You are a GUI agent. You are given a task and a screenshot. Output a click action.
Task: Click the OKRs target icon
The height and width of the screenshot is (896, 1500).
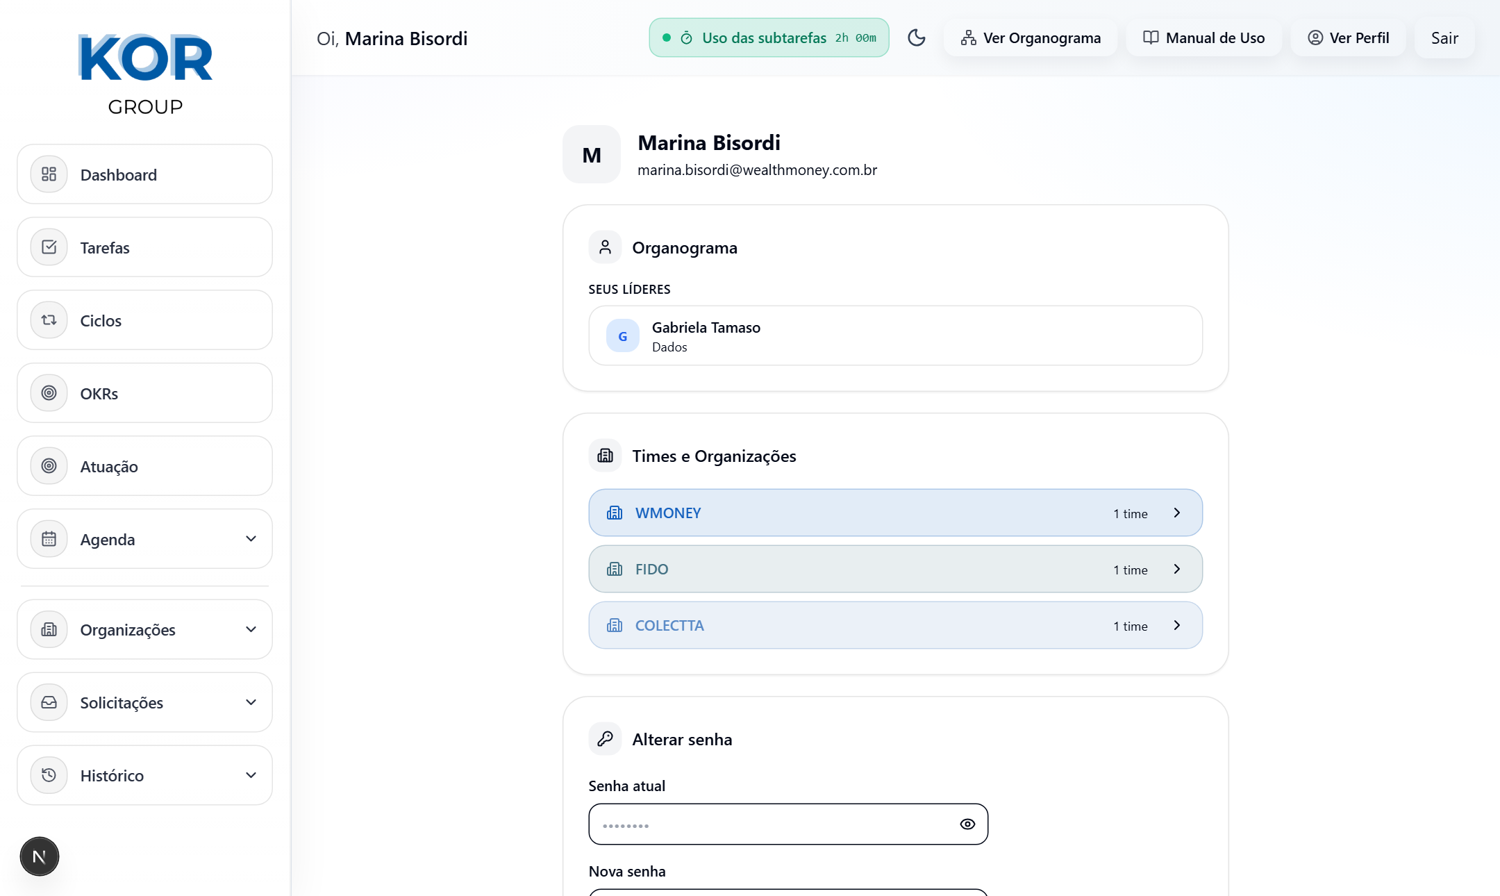coord(49,393)
